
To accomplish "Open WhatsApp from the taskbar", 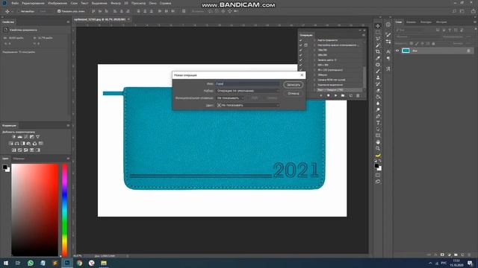I will (x=31, y=263).
